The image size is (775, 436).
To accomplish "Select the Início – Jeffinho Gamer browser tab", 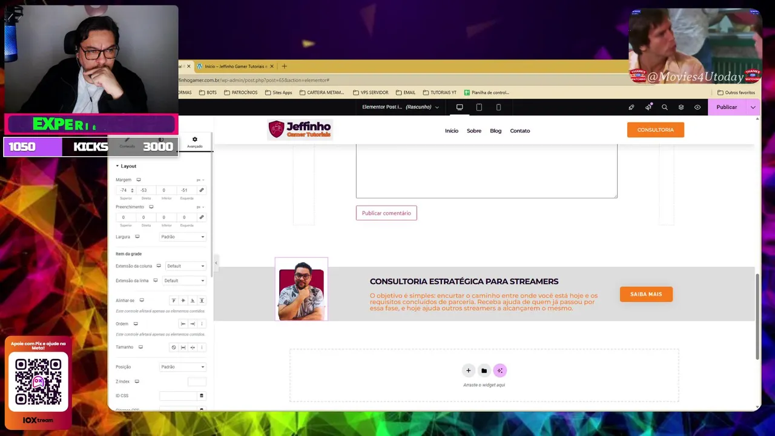I will (x=236, y=66).
